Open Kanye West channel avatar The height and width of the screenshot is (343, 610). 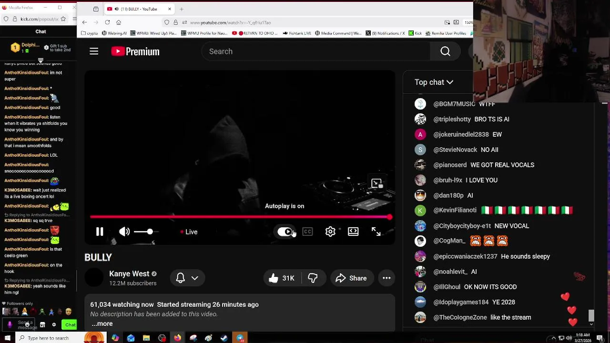(x=94, y=278)
